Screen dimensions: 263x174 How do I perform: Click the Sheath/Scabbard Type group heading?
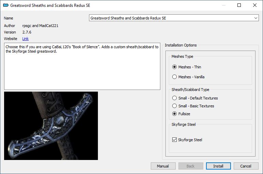coord(190,90)
